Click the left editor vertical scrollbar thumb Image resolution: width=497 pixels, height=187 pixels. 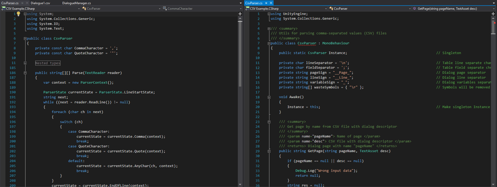[x=240, y=54]
